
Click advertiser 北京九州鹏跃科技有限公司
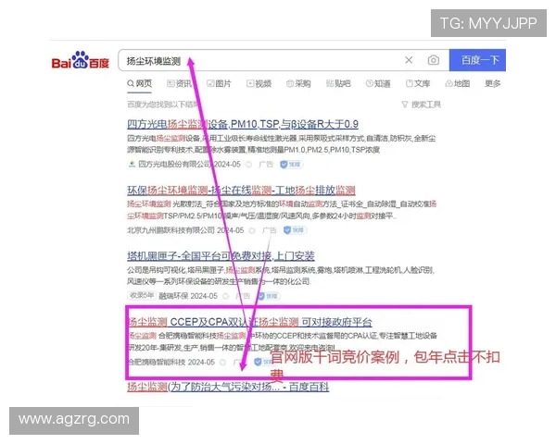[171, 230]
